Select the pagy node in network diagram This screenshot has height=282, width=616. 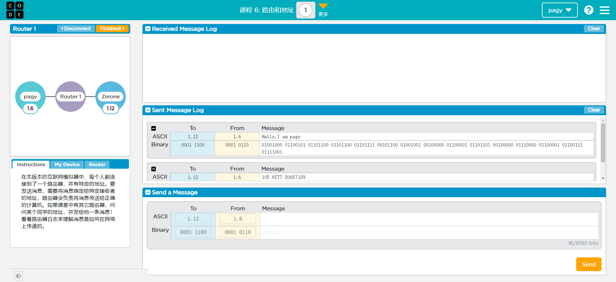pos(30,96)
